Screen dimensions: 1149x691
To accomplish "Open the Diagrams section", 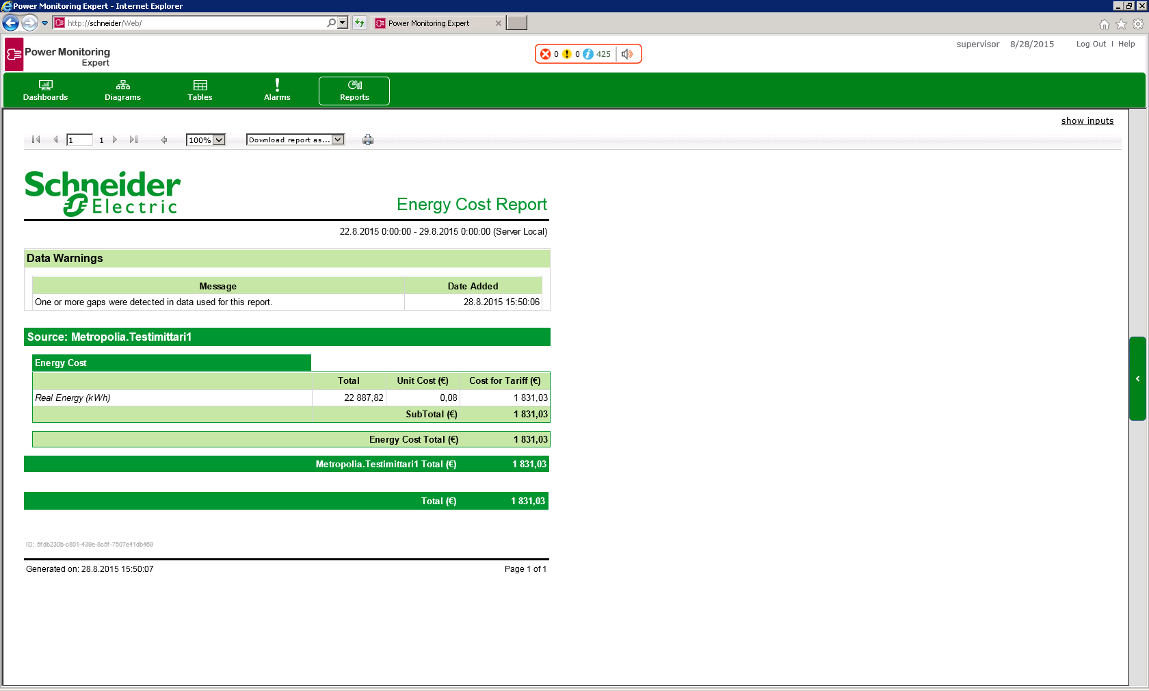I will [122, 91].
